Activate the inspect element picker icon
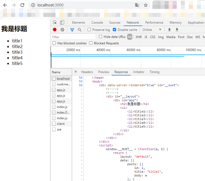The width and height of the screenshot is (205, 181). coord(55,23)
